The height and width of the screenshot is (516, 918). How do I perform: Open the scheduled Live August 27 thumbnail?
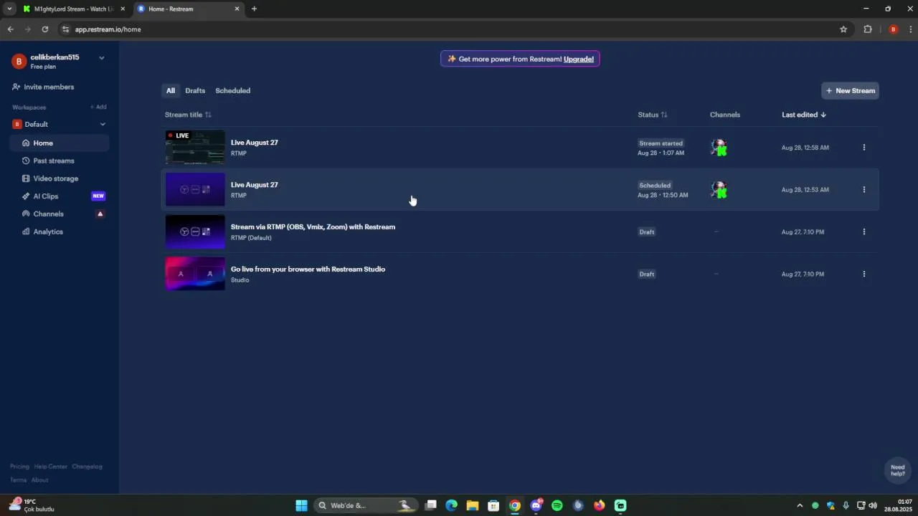(195, 190)
